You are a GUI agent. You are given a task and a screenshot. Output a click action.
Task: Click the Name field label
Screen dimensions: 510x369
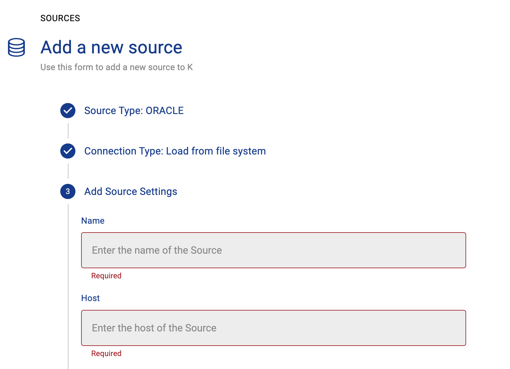pos(93,221)
